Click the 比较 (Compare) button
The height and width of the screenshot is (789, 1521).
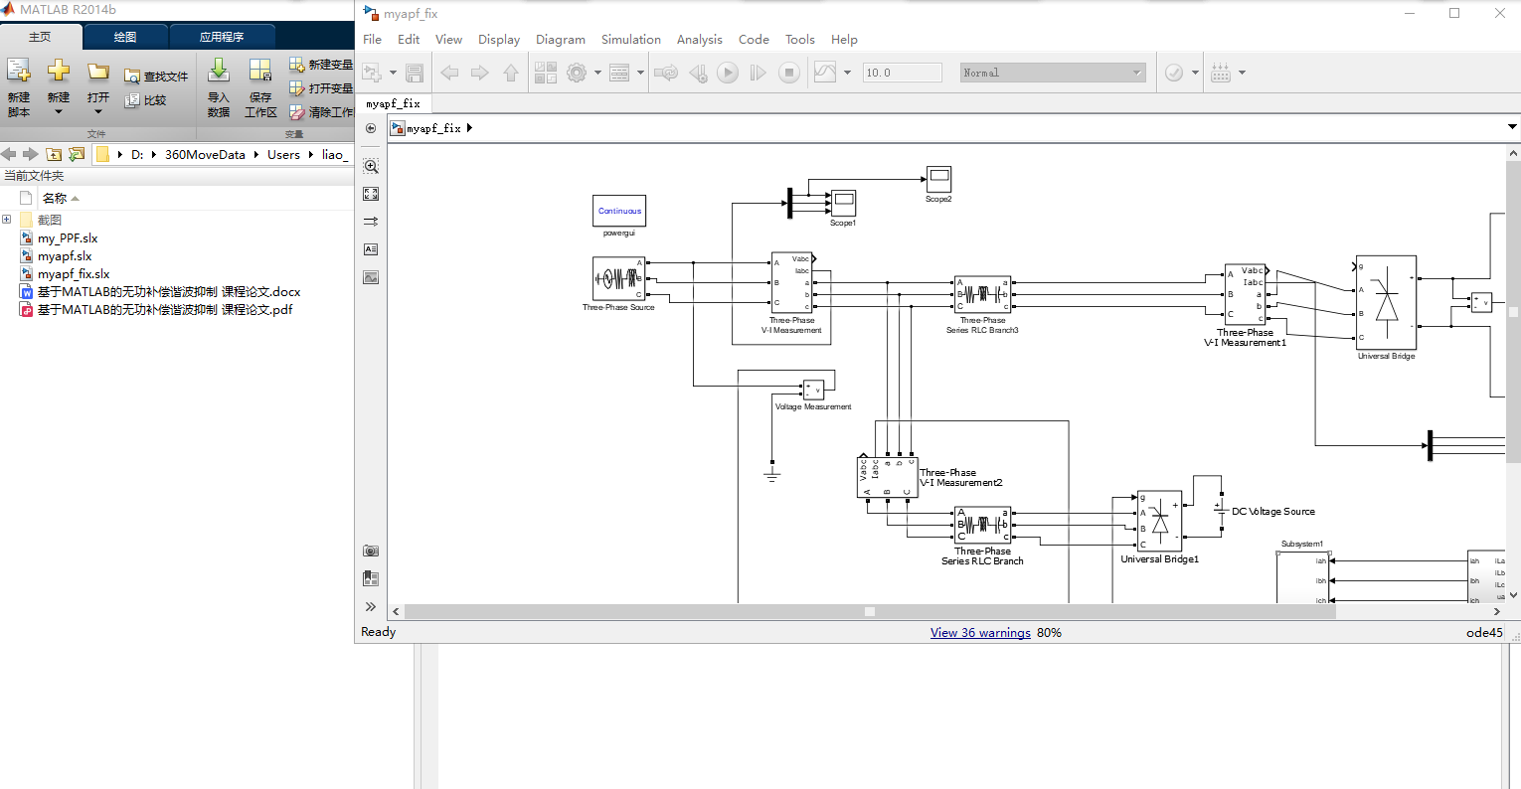pyautogui.click(x=145, y=100)
